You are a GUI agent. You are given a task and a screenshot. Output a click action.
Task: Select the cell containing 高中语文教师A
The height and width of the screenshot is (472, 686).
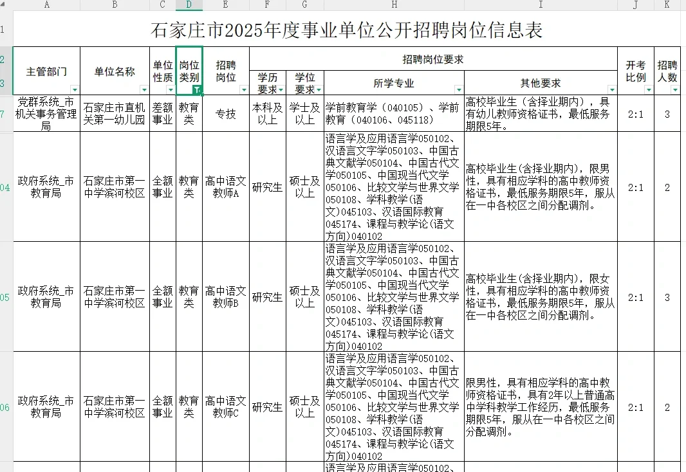click(225, 187)
